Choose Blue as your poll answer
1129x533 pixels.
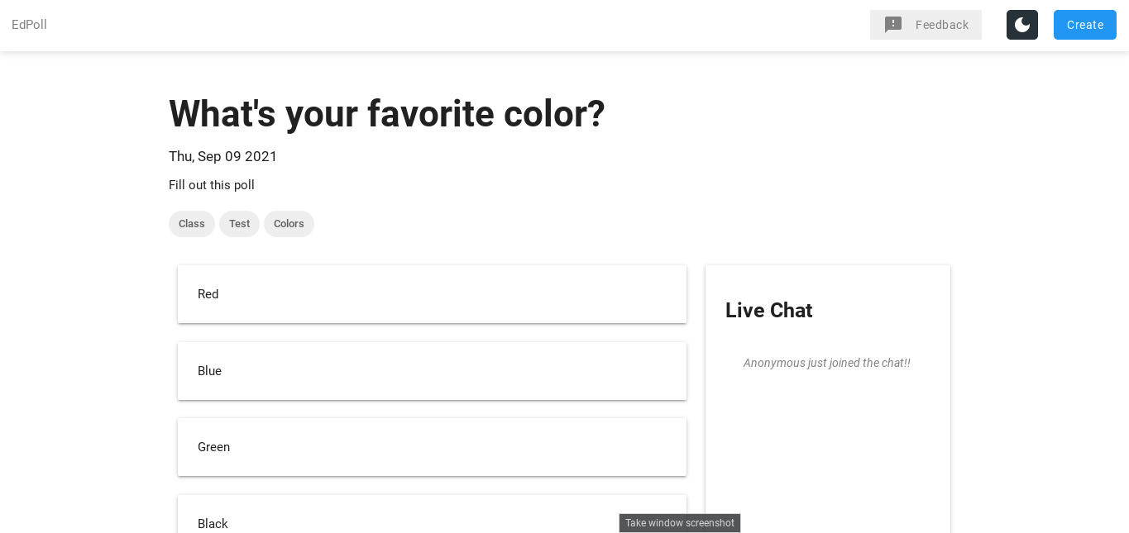coord(432,371)
